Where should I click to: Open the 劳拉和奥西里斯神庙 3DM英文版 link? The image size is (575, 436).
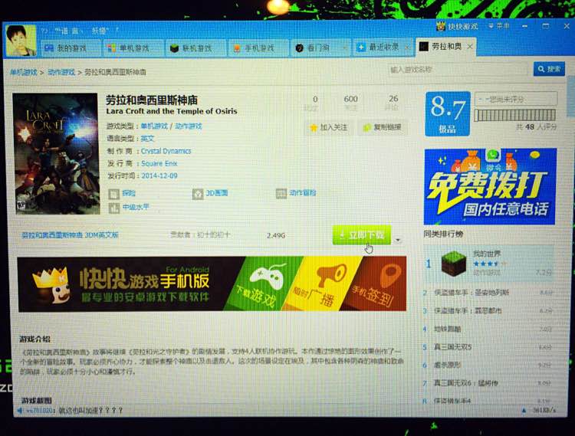click(70, 234)
